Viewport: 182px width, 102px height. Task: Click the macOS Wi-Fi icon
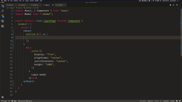tap(153, 1)
